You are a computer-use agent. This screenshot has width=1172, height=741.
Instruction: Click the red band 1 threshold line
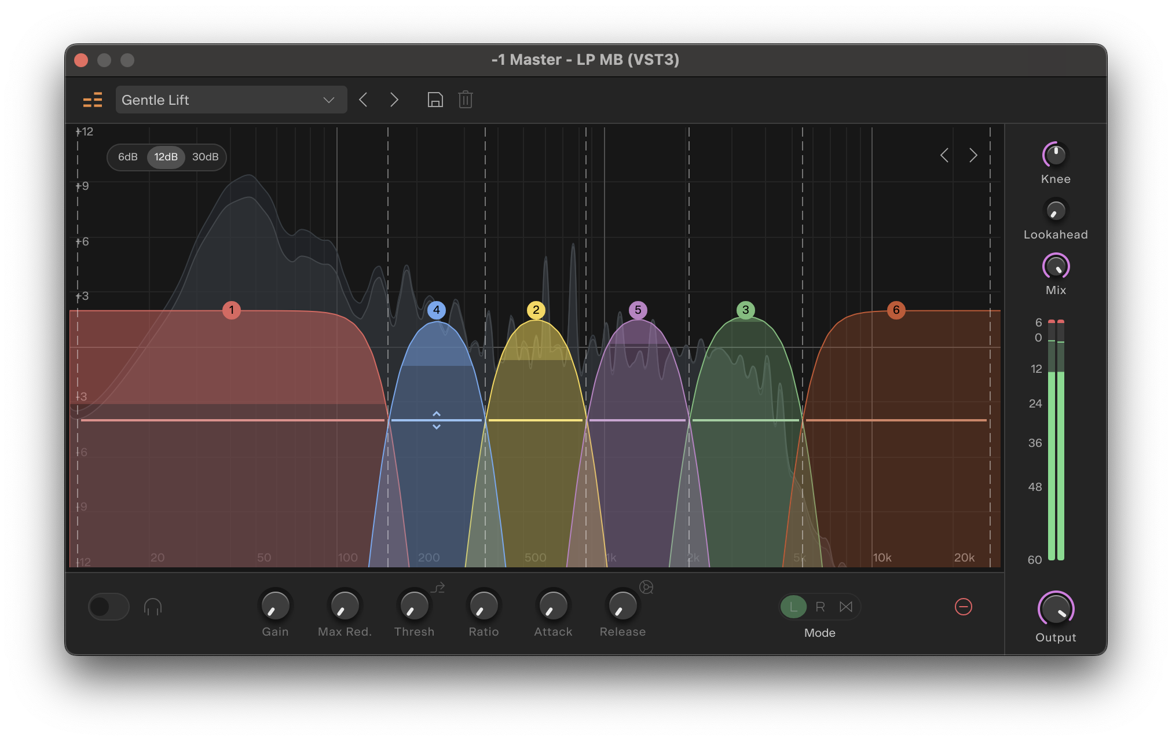coord(233,420)
